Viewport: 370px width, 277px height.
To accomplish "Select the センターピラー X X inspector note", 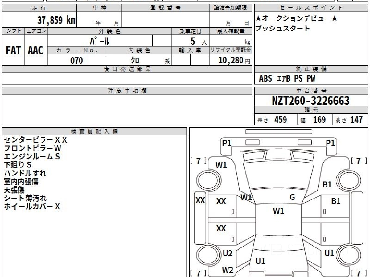I will 35,140.
